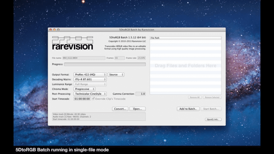Click the Start Timecode field
274x154 pixels.
[x=82, y=99]
